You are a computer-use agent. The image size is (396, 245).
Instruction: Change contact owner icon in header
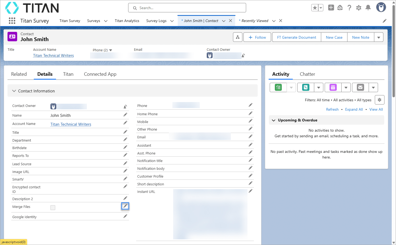coord(243,56)
